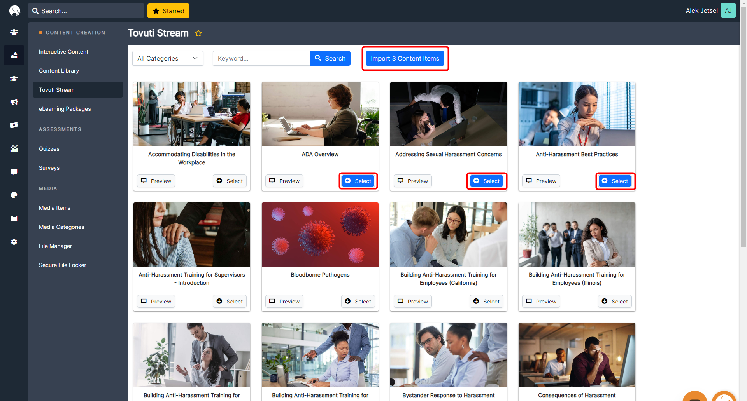Select Building Anti-Harassment Training (California)

point(486,302)
